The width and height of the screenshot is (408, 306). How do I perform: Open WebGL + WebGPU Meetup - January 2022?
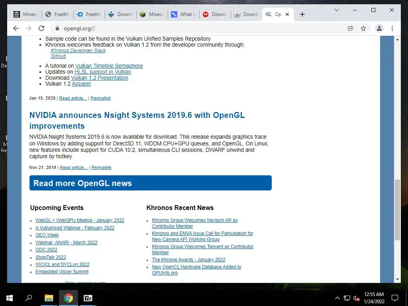80,220
